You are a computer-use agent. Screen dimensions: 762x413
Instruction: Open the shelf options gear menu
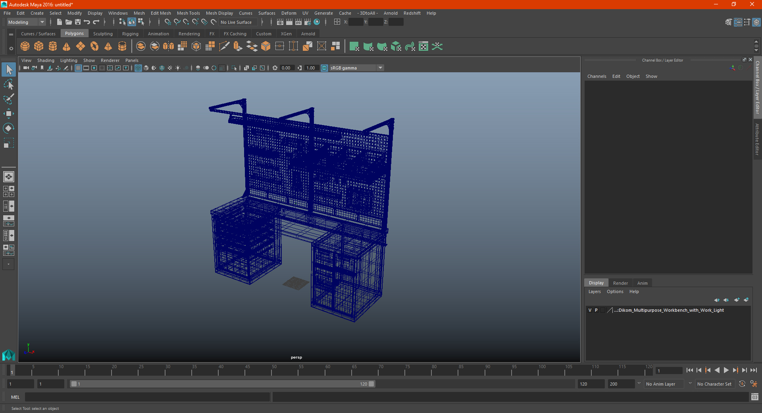point(11,49)
